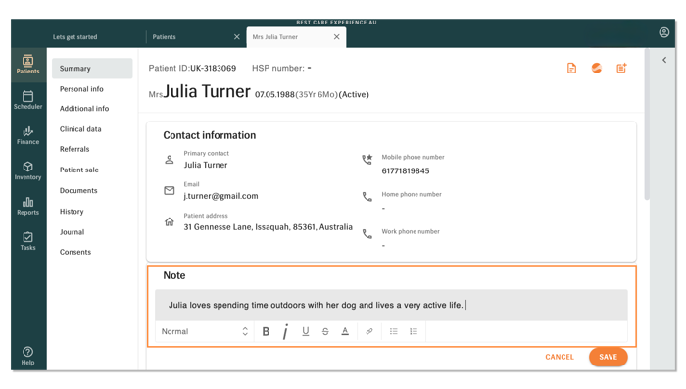Save the note
This screenshot has height=389, width=686.
[609, 357]
